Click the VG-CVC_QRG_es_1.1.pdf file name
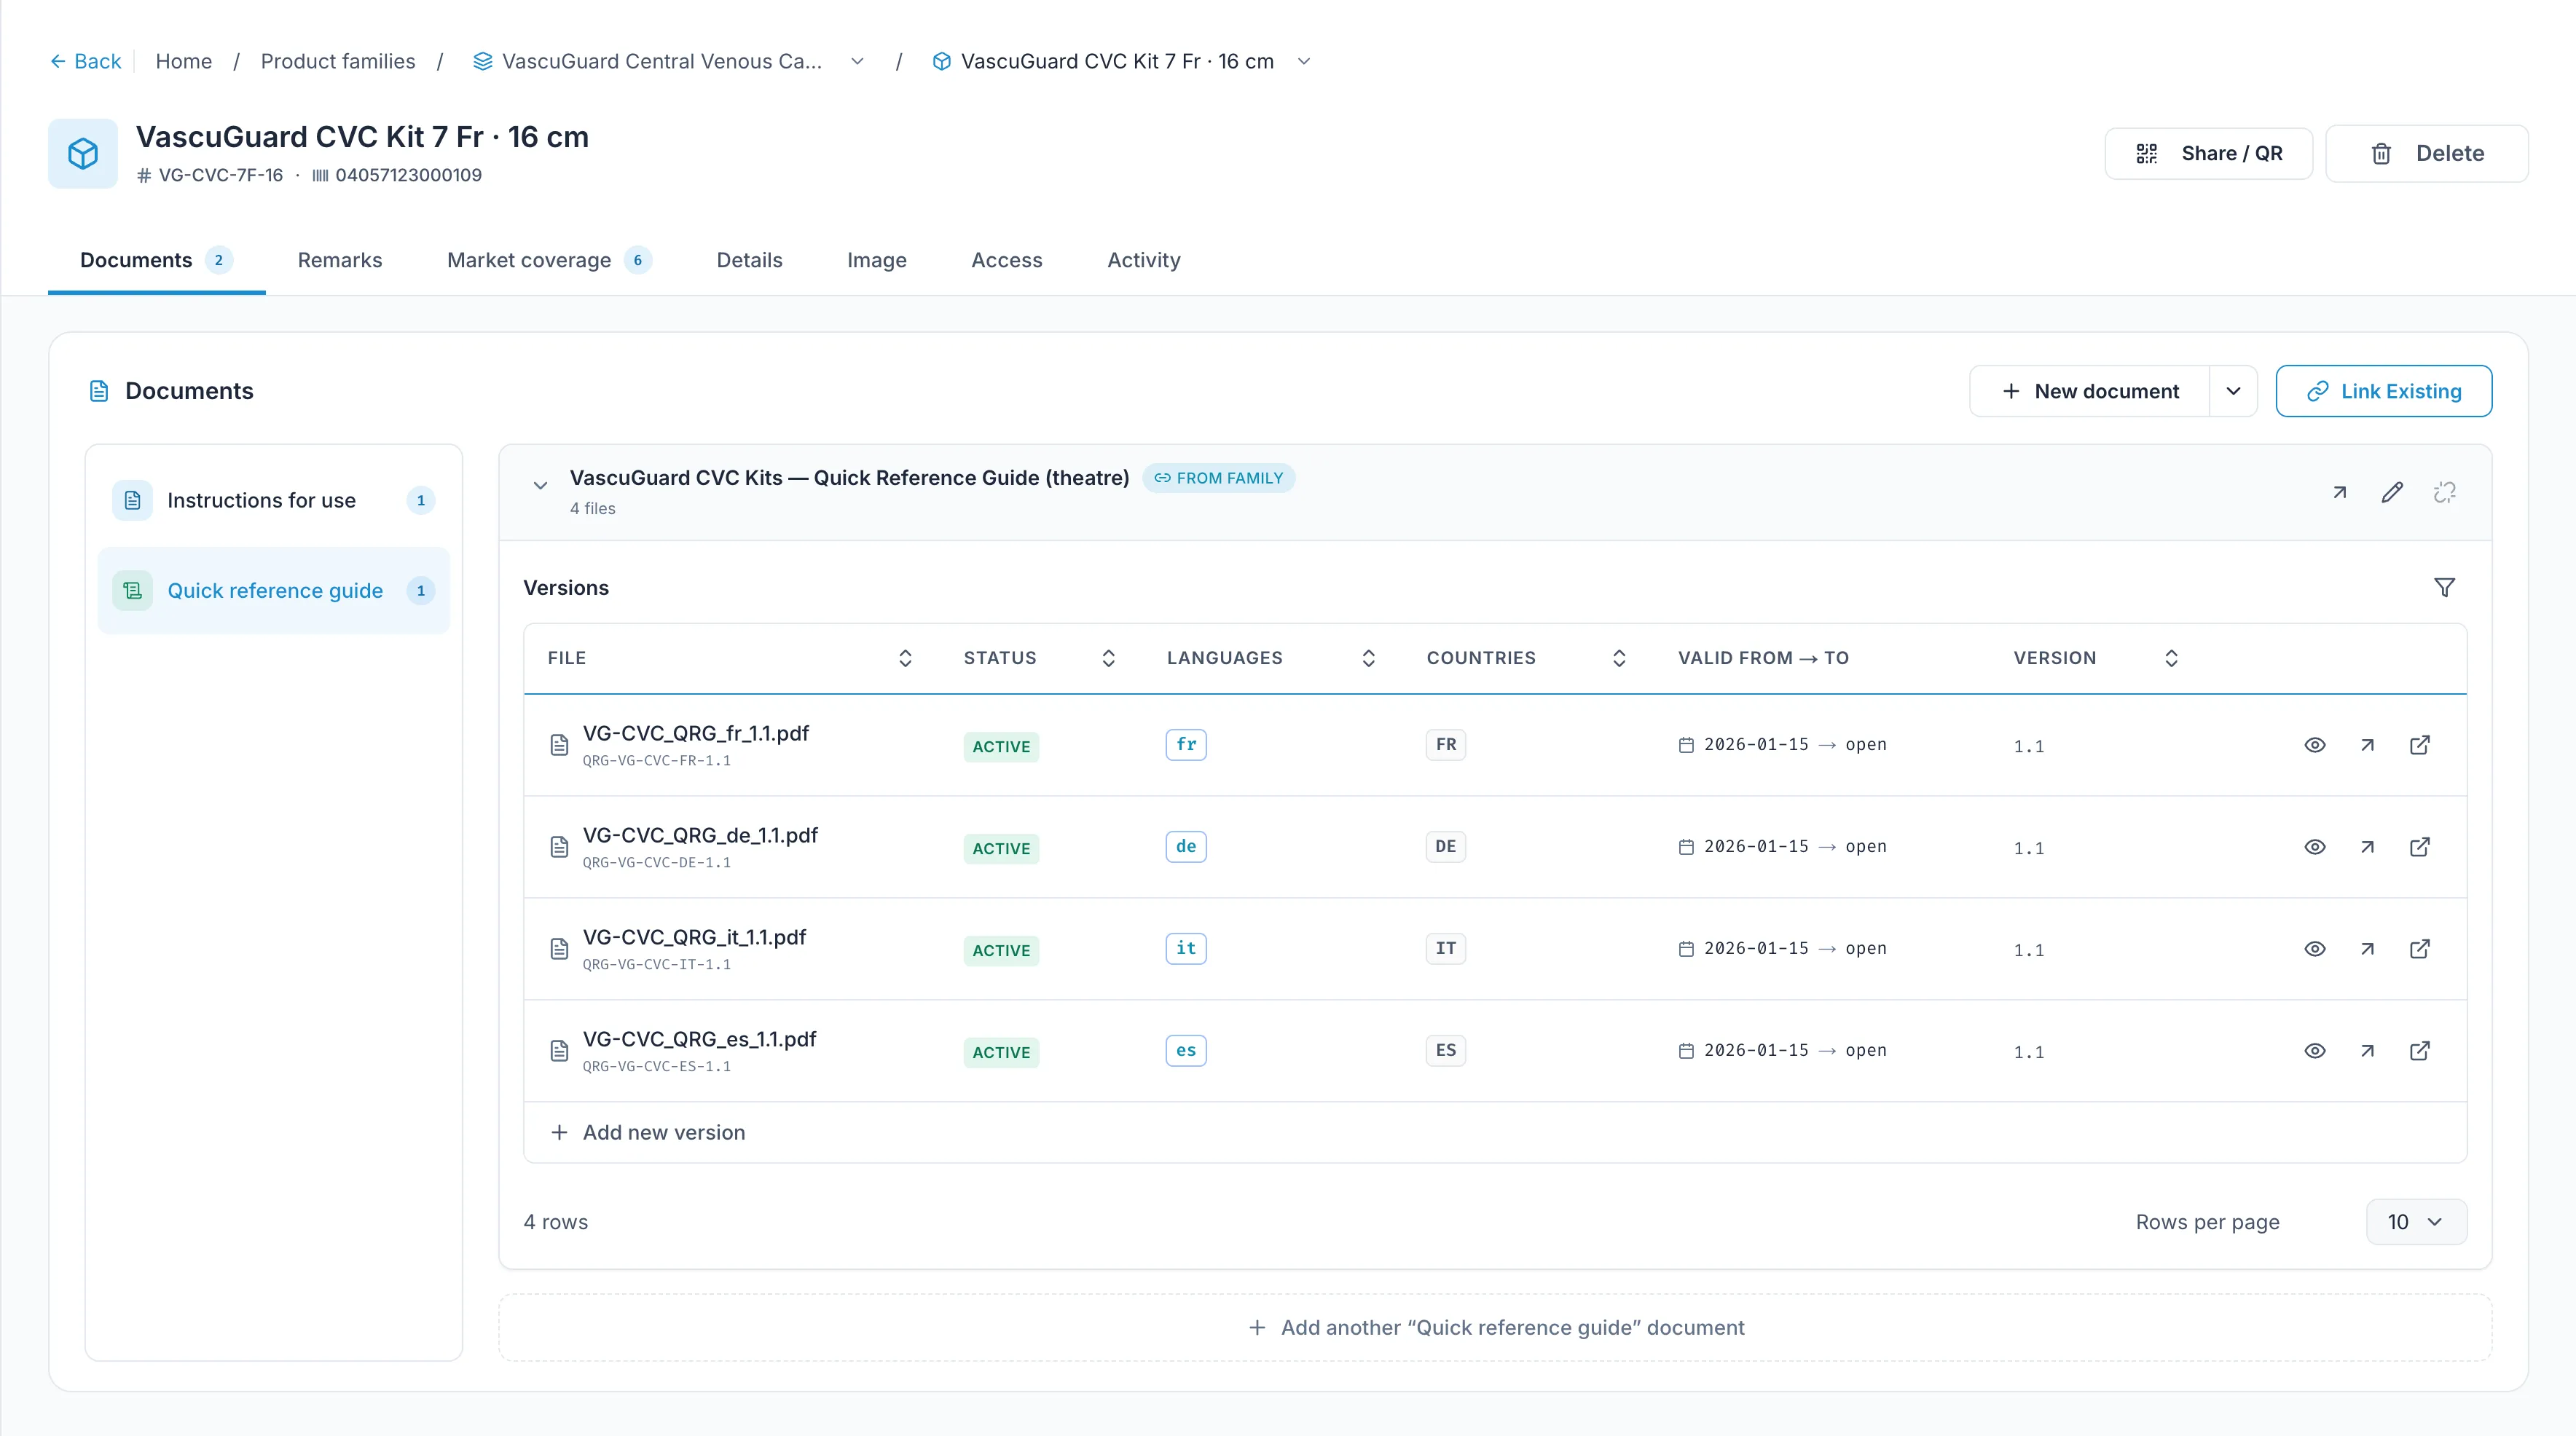The image size is (2576, 1436). (x=700, y=1041)
